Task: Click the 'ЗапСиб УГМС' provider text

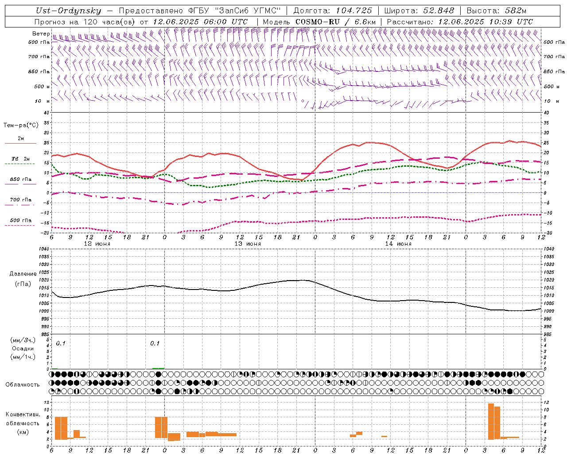Action: [x=248, y=11]
